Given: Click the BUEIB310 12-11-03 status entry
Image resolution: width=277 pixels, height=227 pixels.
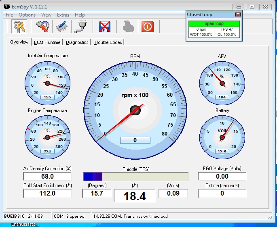Looking at the screenshot, I should pyautogui.click(x=27, y=216).
